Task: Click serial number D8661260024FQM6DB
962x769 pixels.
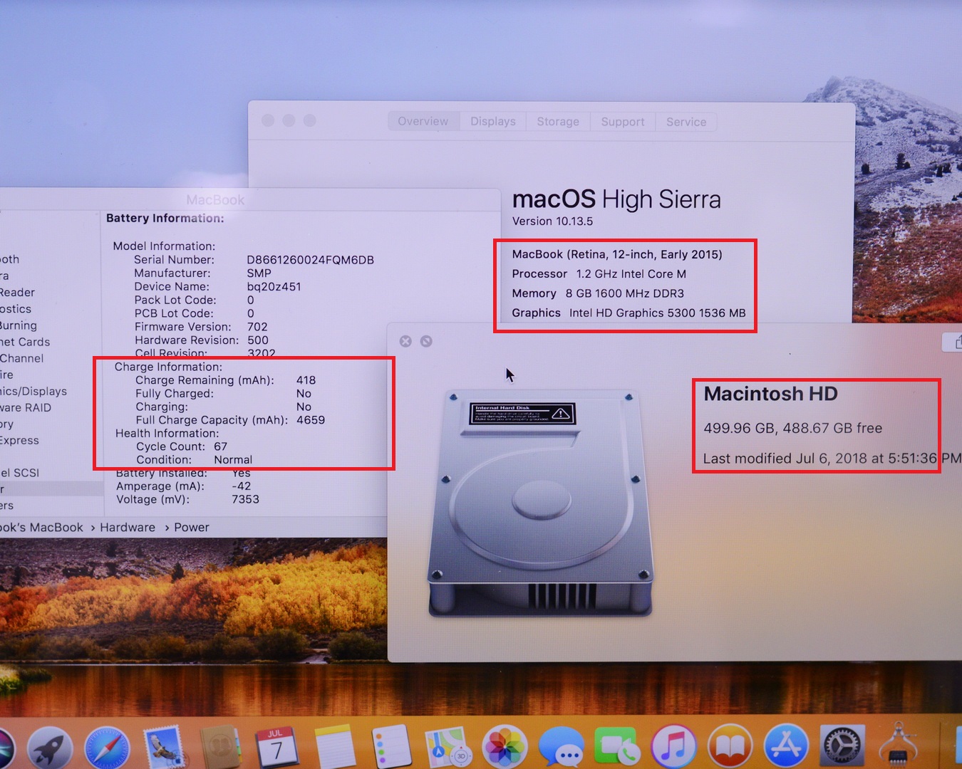Action: point(310,260)
